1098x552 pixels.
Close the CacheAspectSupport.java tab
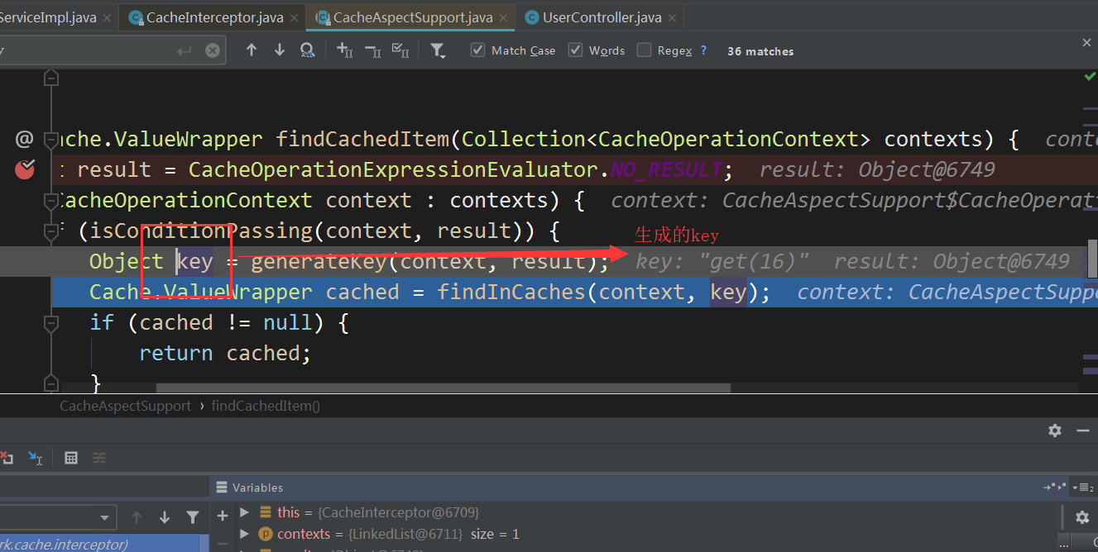tap(504, 17)
